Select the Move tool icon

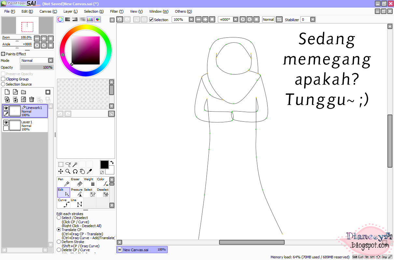click(x=61, y=171)
